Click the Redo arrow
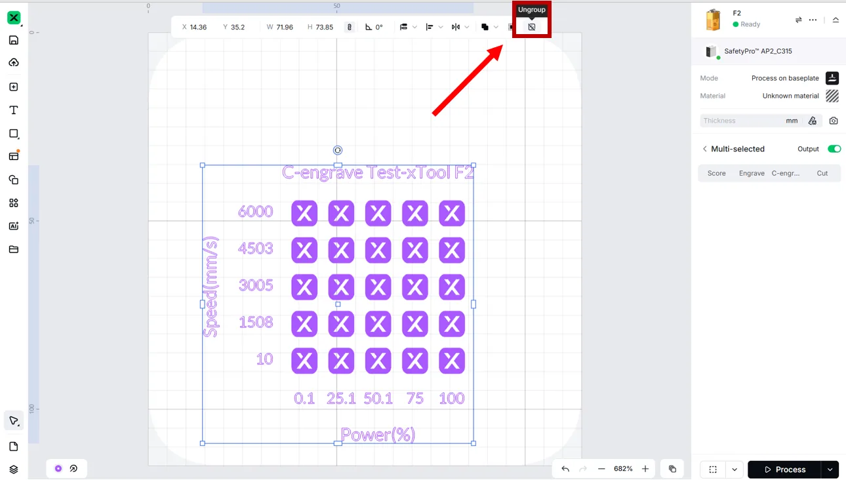The height and width of the screenshot is (480, 846). 583,469
